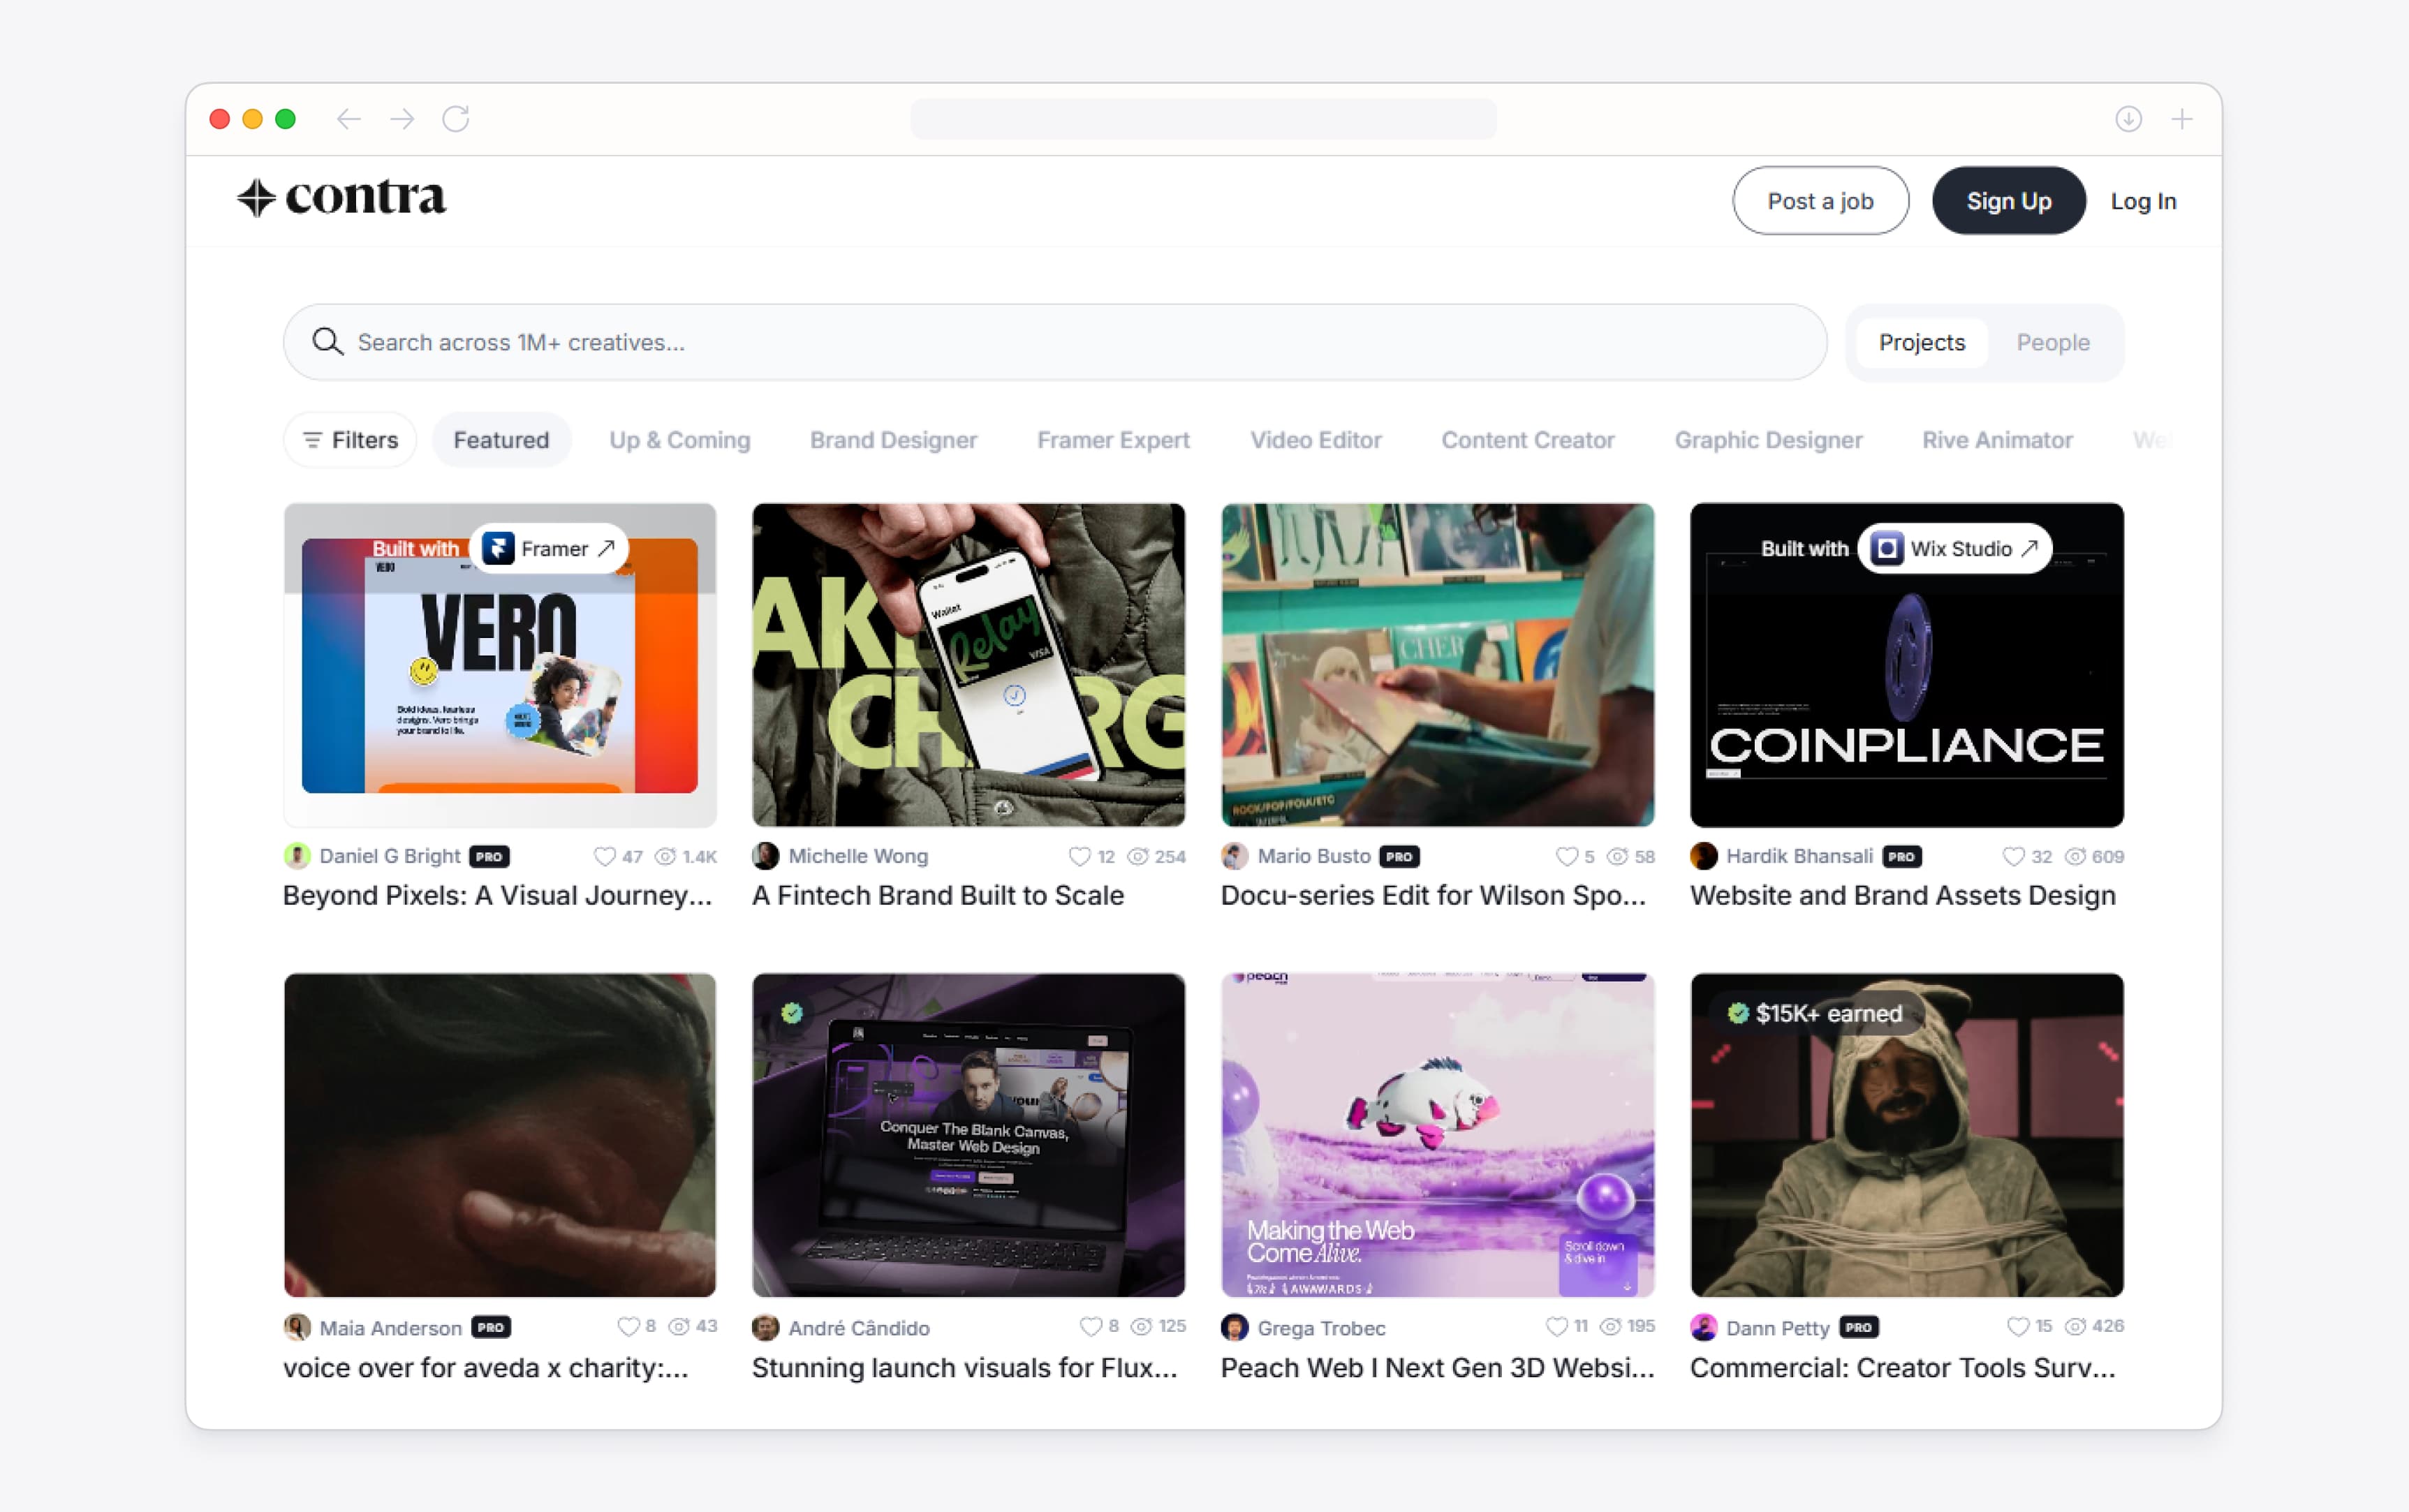Viewport: 2409px width, 1512px height.
Task: Open Hardik Bhansali's profile name
Action: (1800, 856)
